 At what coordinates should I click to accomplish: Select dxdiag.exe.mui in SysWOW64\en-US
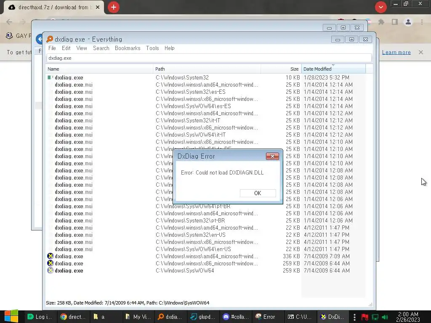73,249
